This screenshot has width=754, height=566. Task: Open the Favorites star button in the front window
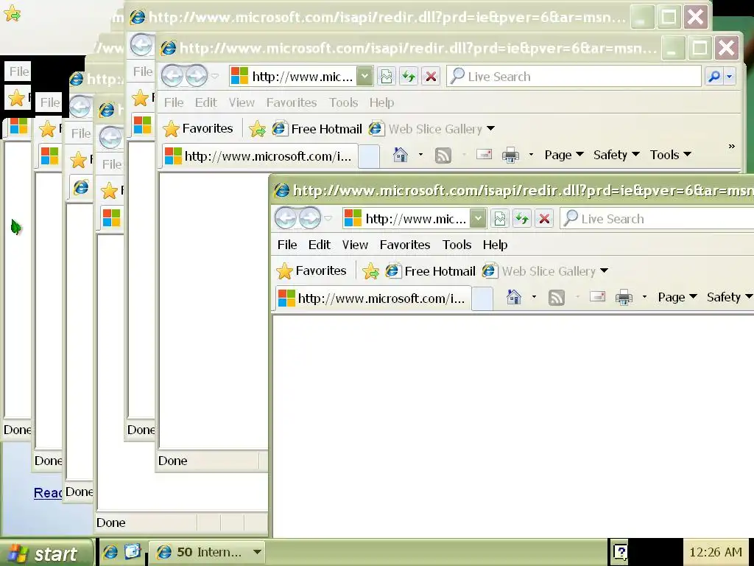(311, 271)
